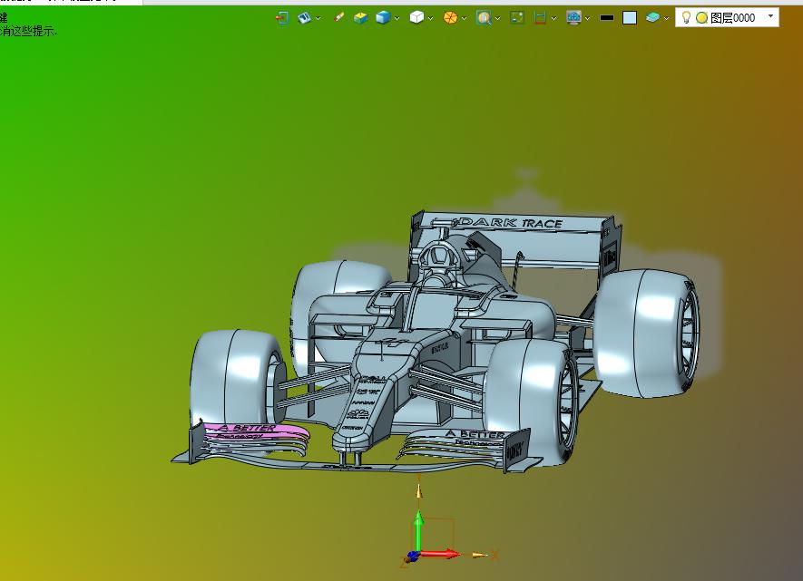Click the green picture frame icon
This screenshot has width=803, height=581.
click(517, 18)
